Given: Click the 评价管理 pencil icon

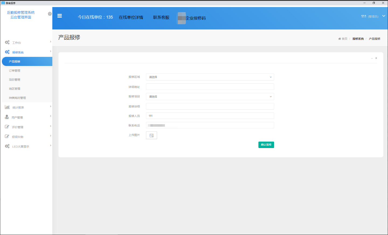Looking at the screenshot, I should (x=7, y=127).
